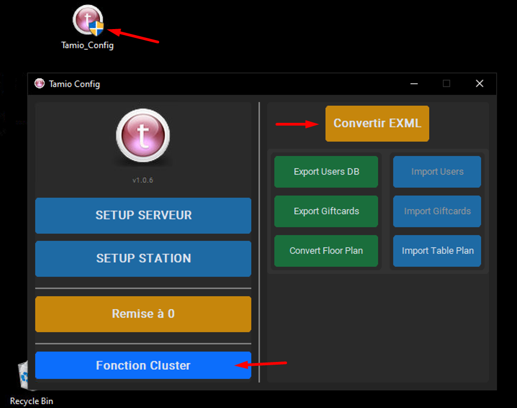This screenshot has height=408, width=517.
Task: Click Convertir EXML
Action: [x=377, y=123]
